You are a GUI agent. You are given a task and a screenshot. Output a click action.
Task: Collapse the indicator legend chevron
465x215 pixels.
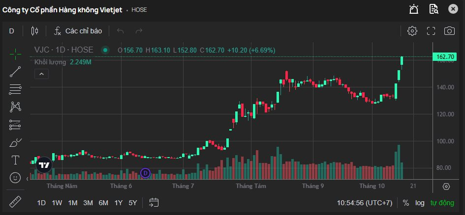pyautogui.click(x=41, y=74)
